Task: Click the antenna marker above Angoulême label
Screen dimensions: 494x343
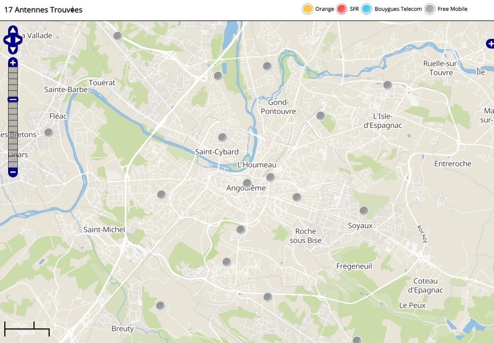Action: 247,183
